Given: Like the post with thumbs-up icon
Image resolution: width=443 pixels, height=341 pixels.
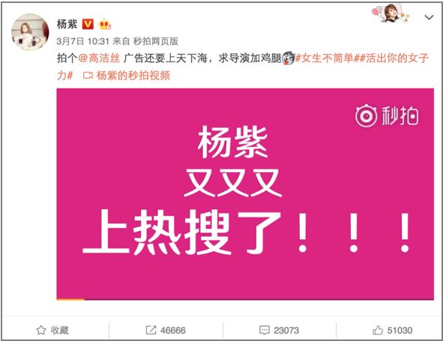Looking at the screenshot, I should [x=378, y=330].
